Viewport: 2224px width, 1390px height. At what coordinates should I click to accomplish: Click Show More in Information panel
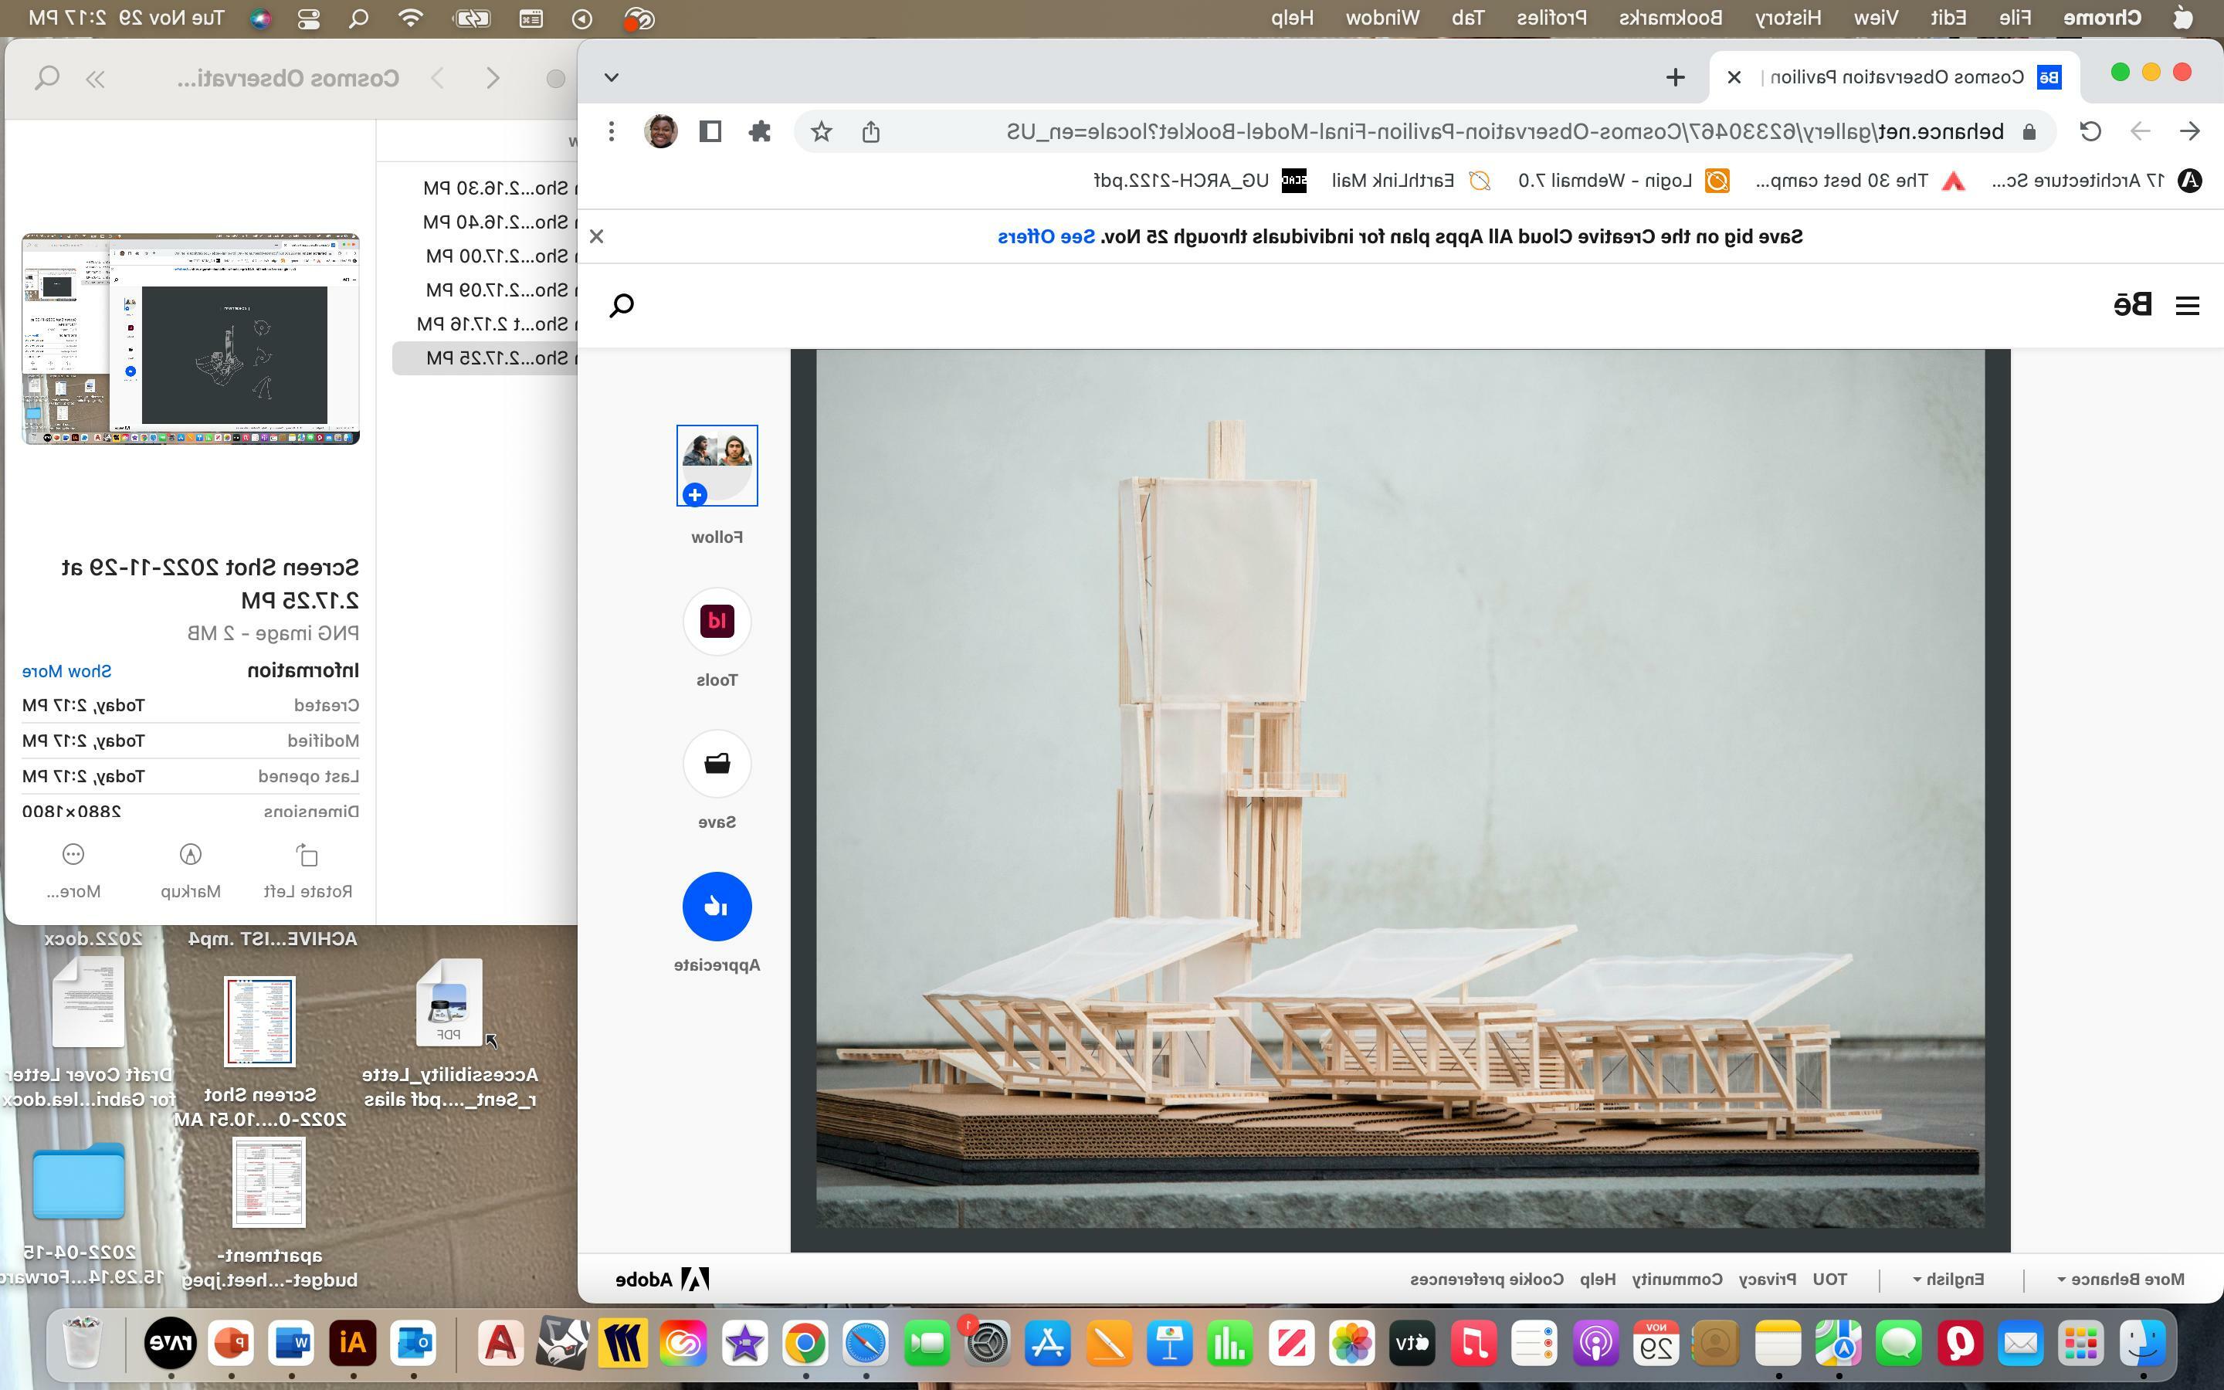point(66,671)
